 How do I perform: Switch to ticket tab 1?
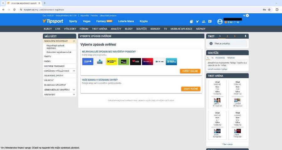pos(220,36)
